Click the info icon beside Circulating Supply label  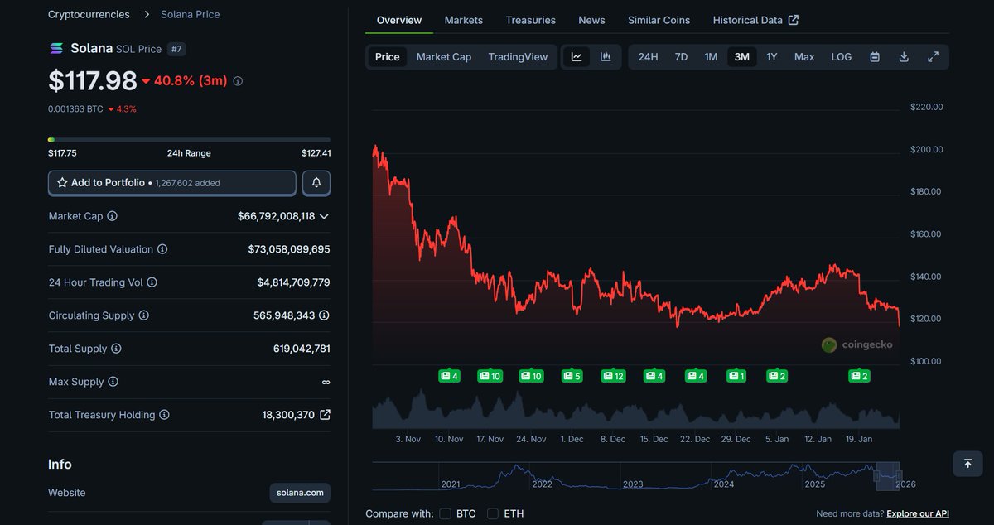tap(143, 315)
